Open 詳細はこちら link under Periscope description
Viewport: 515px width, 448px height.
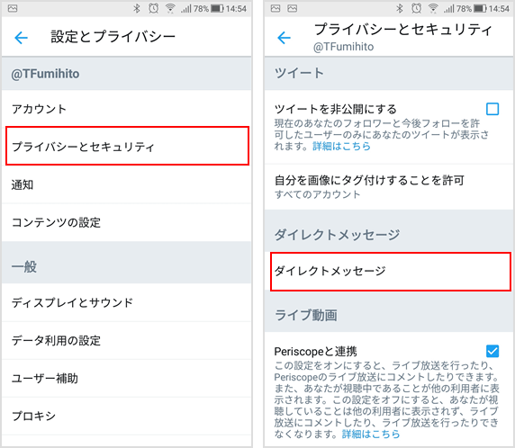tap(370, 434)
